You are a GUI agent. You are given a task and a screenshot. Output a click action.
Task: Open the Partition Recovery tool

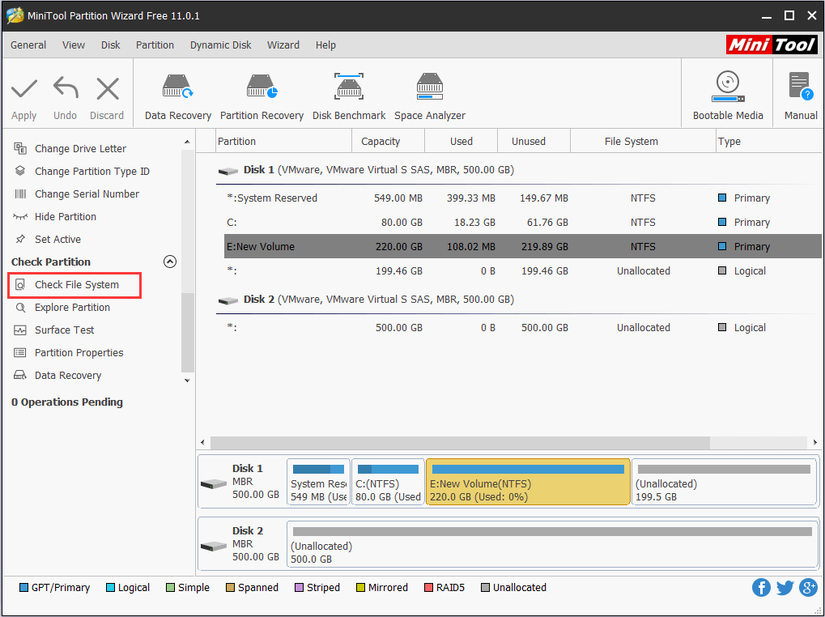(262, 93)
